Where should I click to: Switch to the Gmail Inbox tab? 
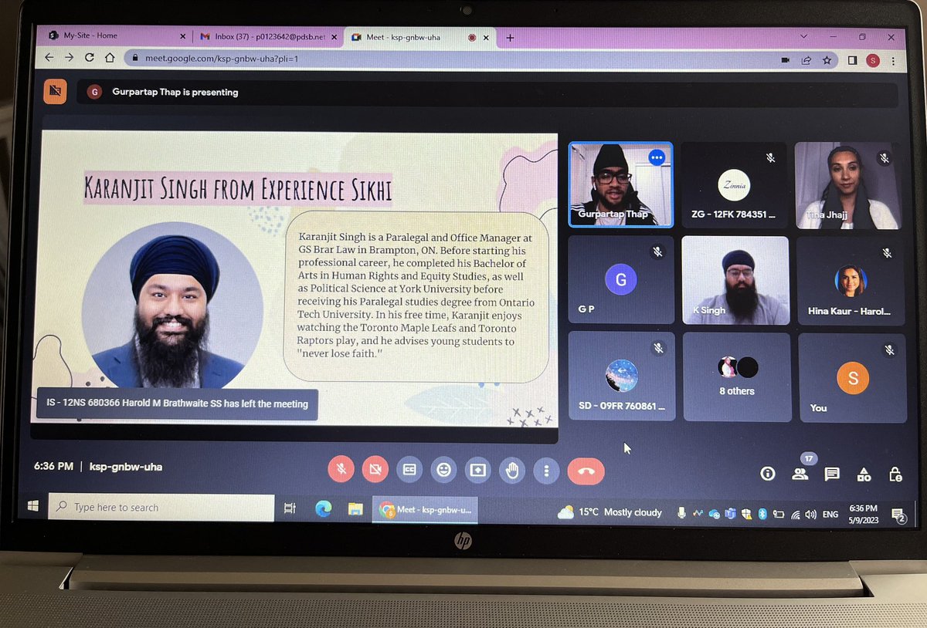(263, 36)
